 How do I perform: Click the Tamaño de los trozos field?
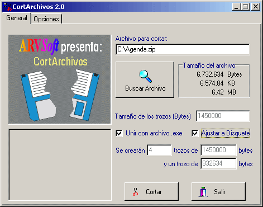tap(223, 116)
